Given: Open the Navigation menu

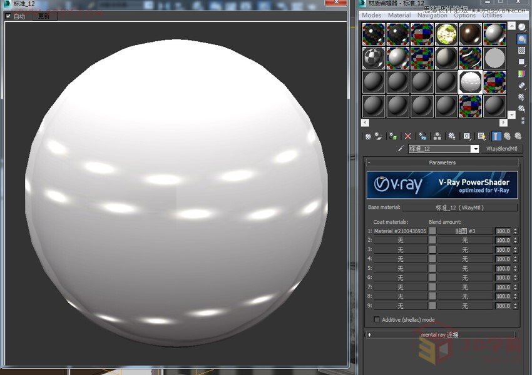Looking at the screenshot, I should click(431, 15).
